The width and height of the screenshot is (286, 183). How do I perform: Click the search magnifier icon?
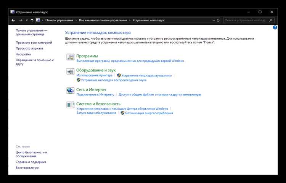pyautogui.click(x=271, y=21)
